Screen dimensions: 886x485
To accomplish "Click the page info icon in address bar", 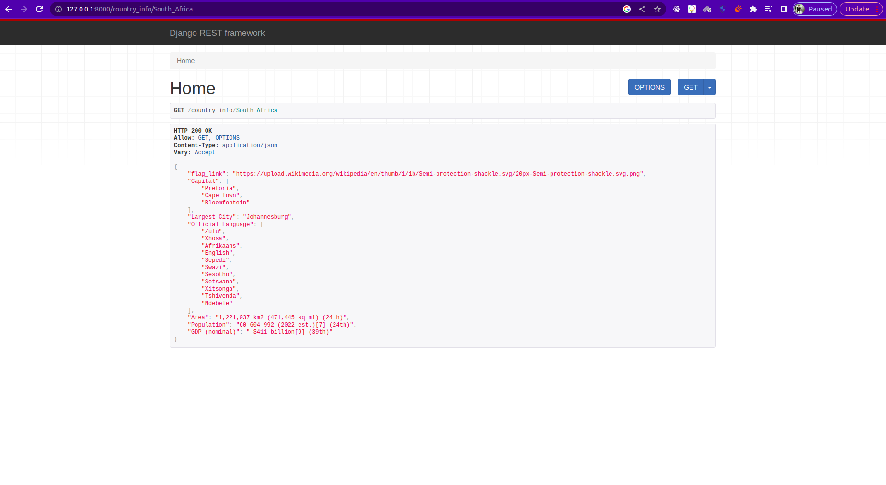I will point(58,9).
